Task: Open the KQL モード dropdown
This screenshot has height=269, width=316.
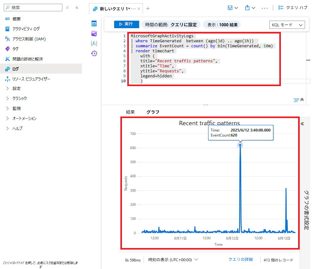Action: pos(287,24)
